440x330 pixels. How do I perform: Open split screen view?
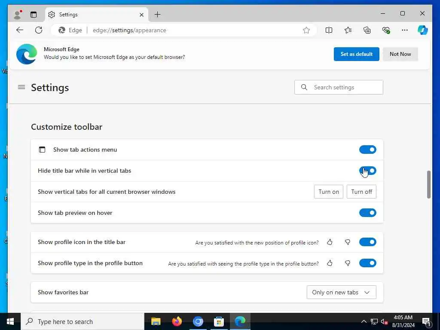[x=329, y=30]
